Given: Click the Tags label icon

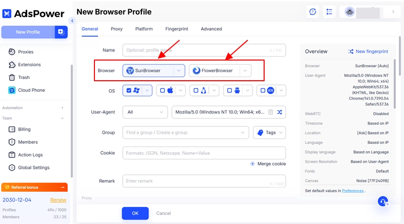Looking at the screenshot, I should click(261, 133).
